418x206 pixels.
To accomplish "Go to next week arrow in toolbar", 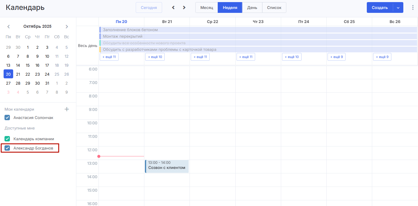I will (x=184, y=7).
